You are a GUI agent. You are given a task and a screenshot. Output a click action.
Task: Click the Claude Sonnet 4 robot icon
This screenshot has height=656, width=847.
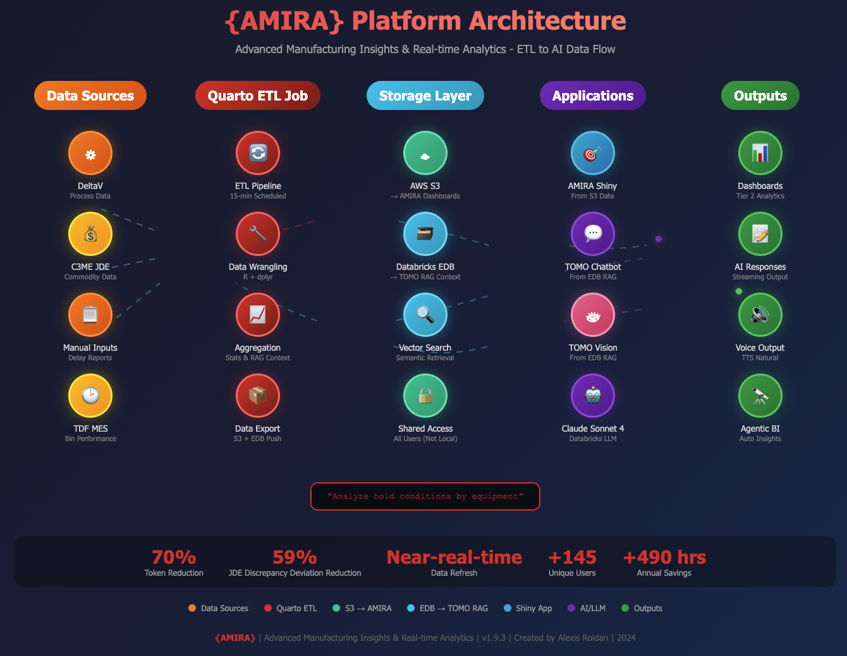[x=593, y=396]
